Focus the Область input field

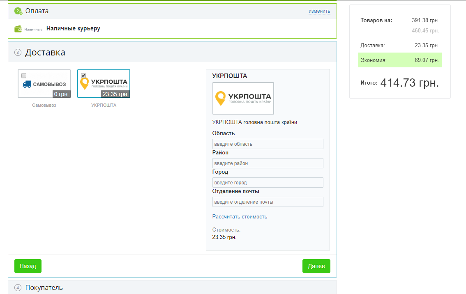pyautogui.click(x=268, y=144)
